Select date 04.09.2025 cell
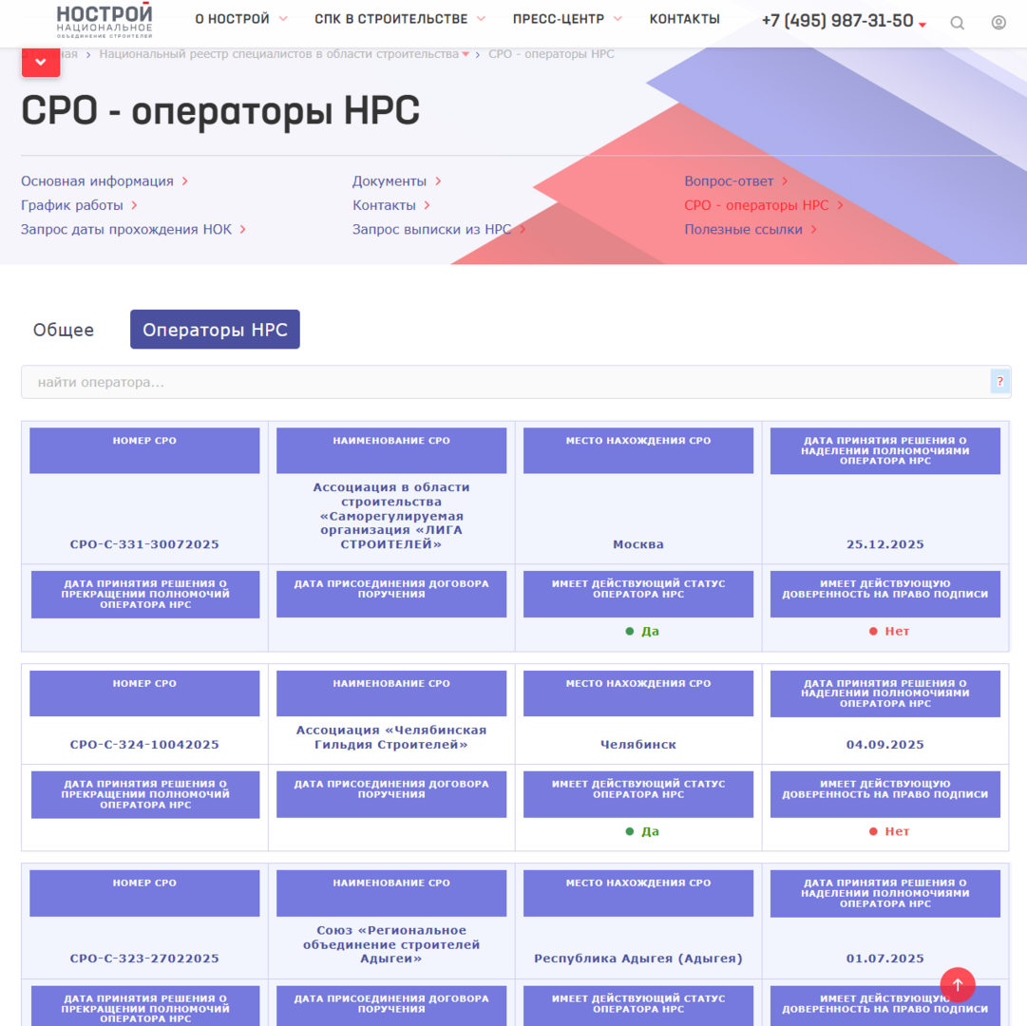Image resolution: width=1027 pixels, height=1026 pixels. (x=885, y=745)
